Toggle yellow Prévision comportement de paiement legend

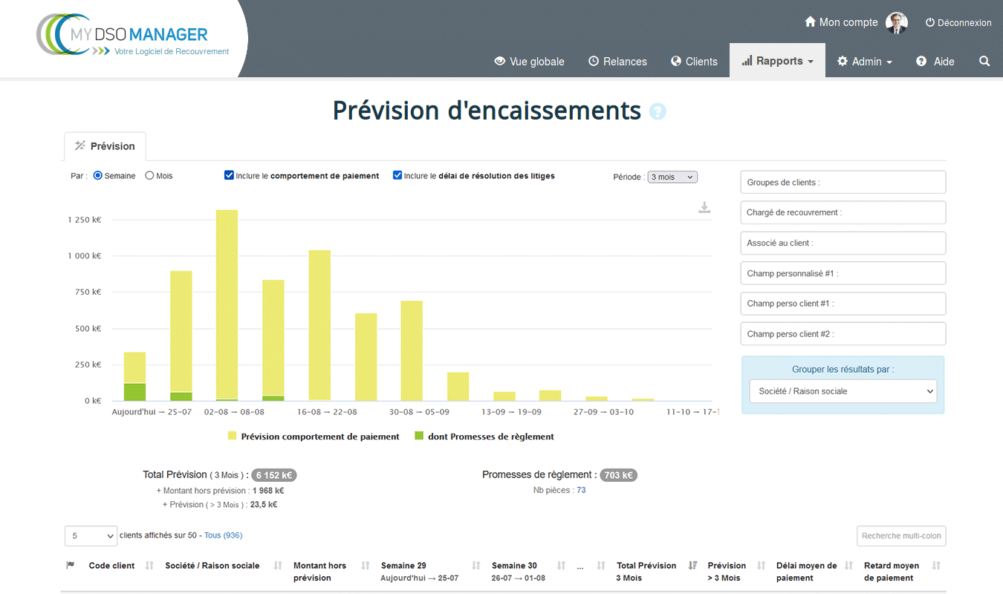[x=313, y=437]
